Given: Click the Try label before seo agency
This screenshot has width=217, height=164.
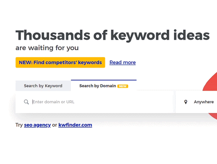Looking at the screenshot, I should tap(19, 125).
